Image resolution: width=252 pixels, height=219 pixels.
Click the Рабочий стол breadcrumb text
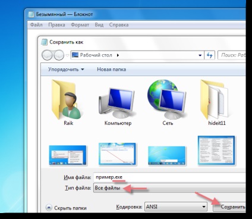(96, 55)
